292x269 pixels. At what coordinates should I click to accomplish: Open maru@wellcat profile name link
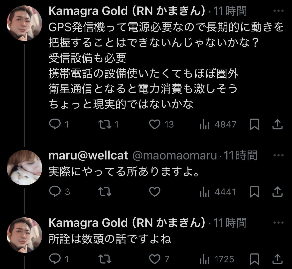pyautogui.click(x=88, y=155)
